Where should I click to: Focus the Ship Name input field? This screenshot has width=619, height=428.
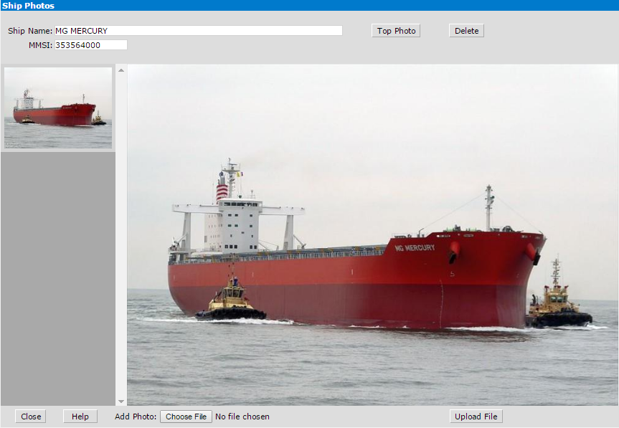pos(199,31)
